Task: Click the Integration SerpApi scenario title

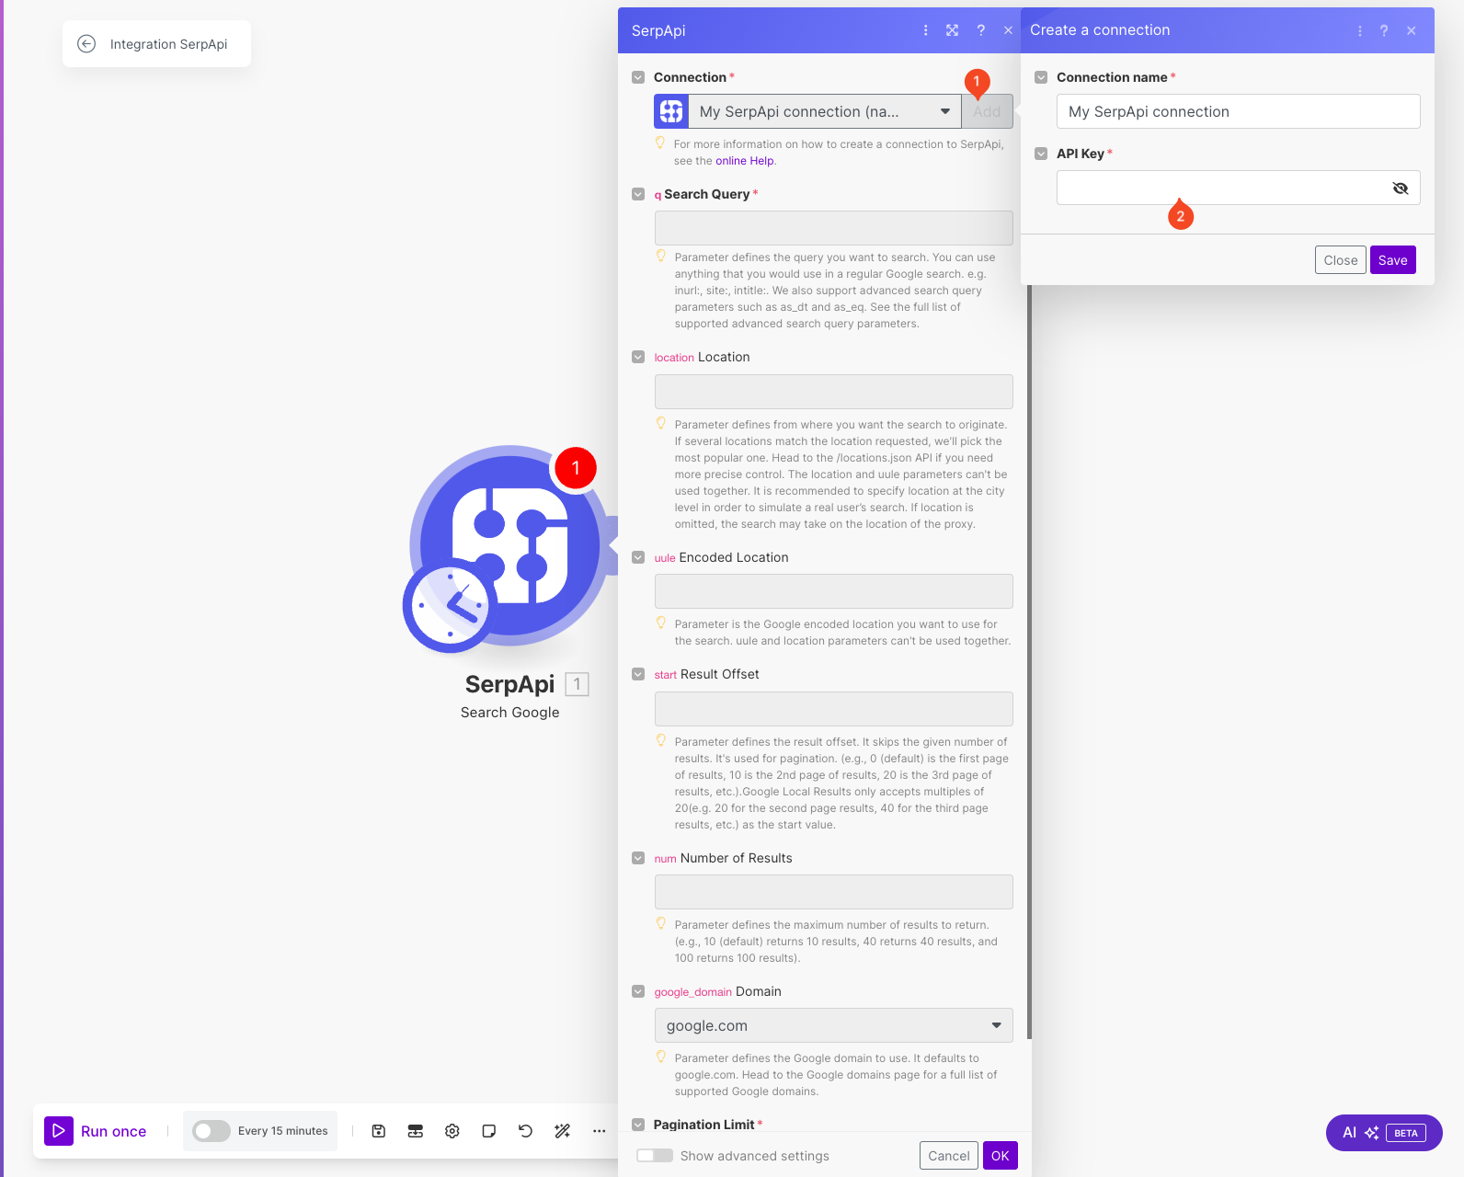Action: coord(168,44)
